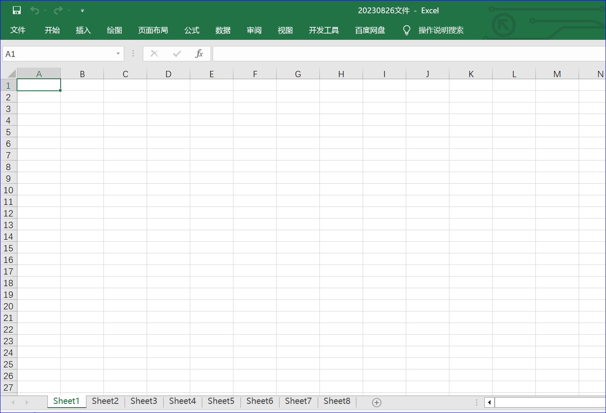
Task: Click inside the formula bar input
Action: [409, 54]
